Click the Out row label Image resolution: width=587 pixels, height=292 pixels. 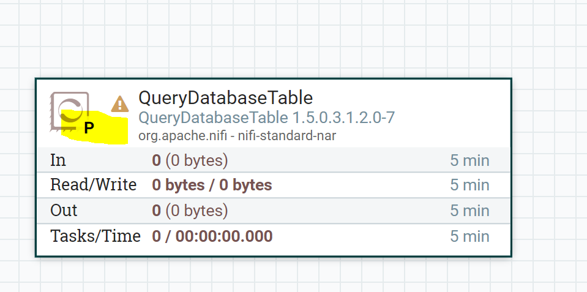pos(64,211)
